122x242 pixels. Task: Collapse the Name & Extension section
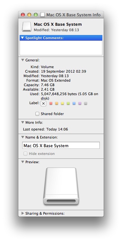(x=23, y=137)
